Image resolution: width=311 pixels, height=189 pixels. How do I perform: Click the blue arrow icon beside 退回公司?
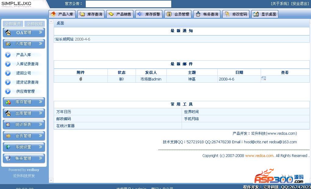(x=8, y=73)
